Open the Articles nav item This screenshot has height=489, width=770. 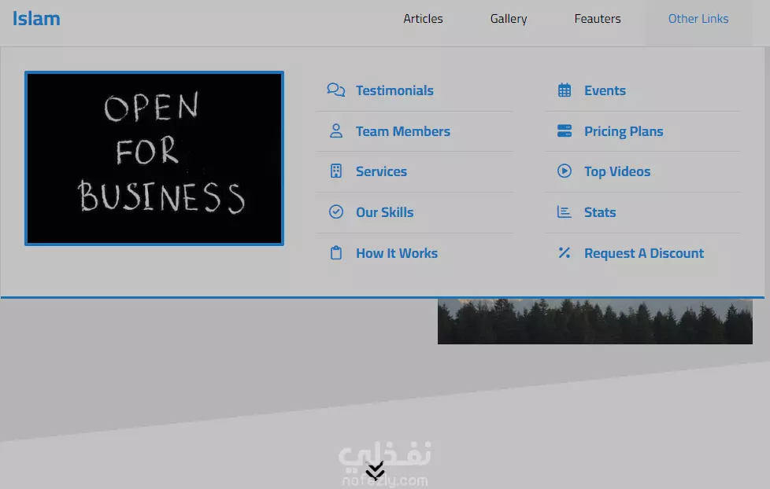click(x=423, y=19)
